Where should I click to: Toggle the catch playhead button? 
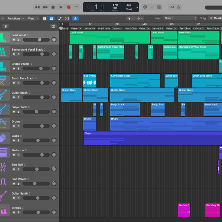point(76,18)
